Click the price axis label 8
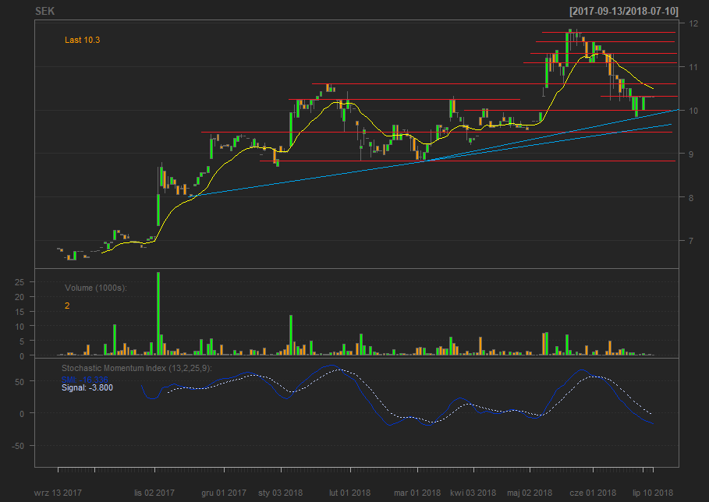 691,198
